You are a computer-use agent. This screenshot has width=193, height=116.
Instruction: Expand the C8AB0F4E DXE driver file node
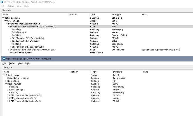pyautogui.click(x=8, y=50)
